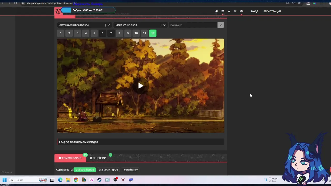Open the 'КОММЕНТАРИИ' tab
The height and width of the screenshot is (186, 331).
[x=70, y=158]
